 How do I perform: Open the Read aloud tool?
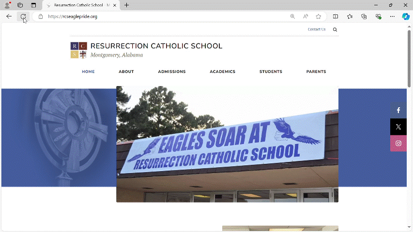coord(306,16)
